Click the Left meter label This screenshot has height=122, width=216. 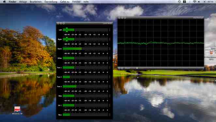[60, 30]
